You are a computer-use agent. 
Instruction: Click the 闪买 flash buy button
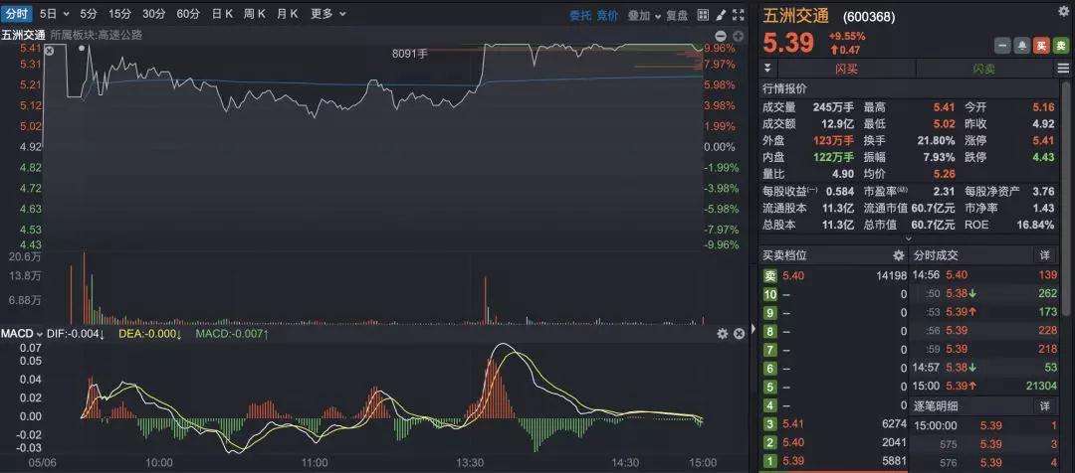846,69
